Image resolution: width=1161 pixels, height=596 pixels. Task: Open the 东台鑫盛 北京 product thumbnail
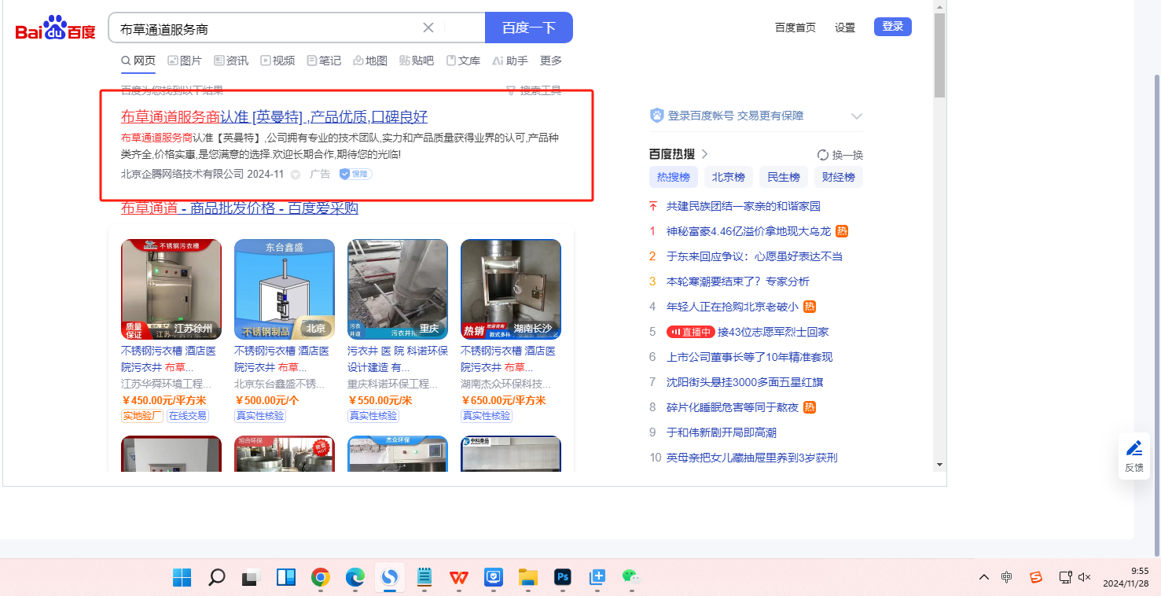coord(285,289)
